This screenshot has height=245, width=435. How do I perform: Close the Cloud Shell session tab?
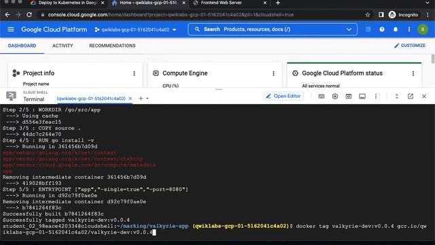(x=130, y=98)
